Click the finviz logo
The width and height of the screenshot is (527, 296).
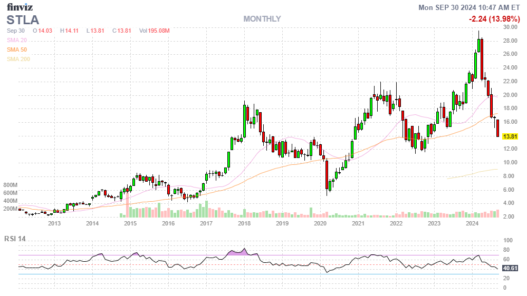pyautogui.click(x=18, y=7)
